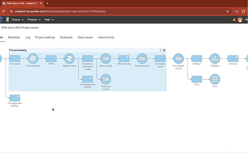This screenshot has height=153, width=248.
Task: Select the DESeq2 circular results node
Action: pyautogui.click(x=215, y=59)
